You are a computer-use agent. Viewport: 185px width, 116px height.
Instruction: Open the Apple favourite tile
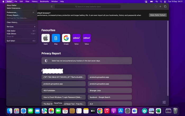pos(45,38)
